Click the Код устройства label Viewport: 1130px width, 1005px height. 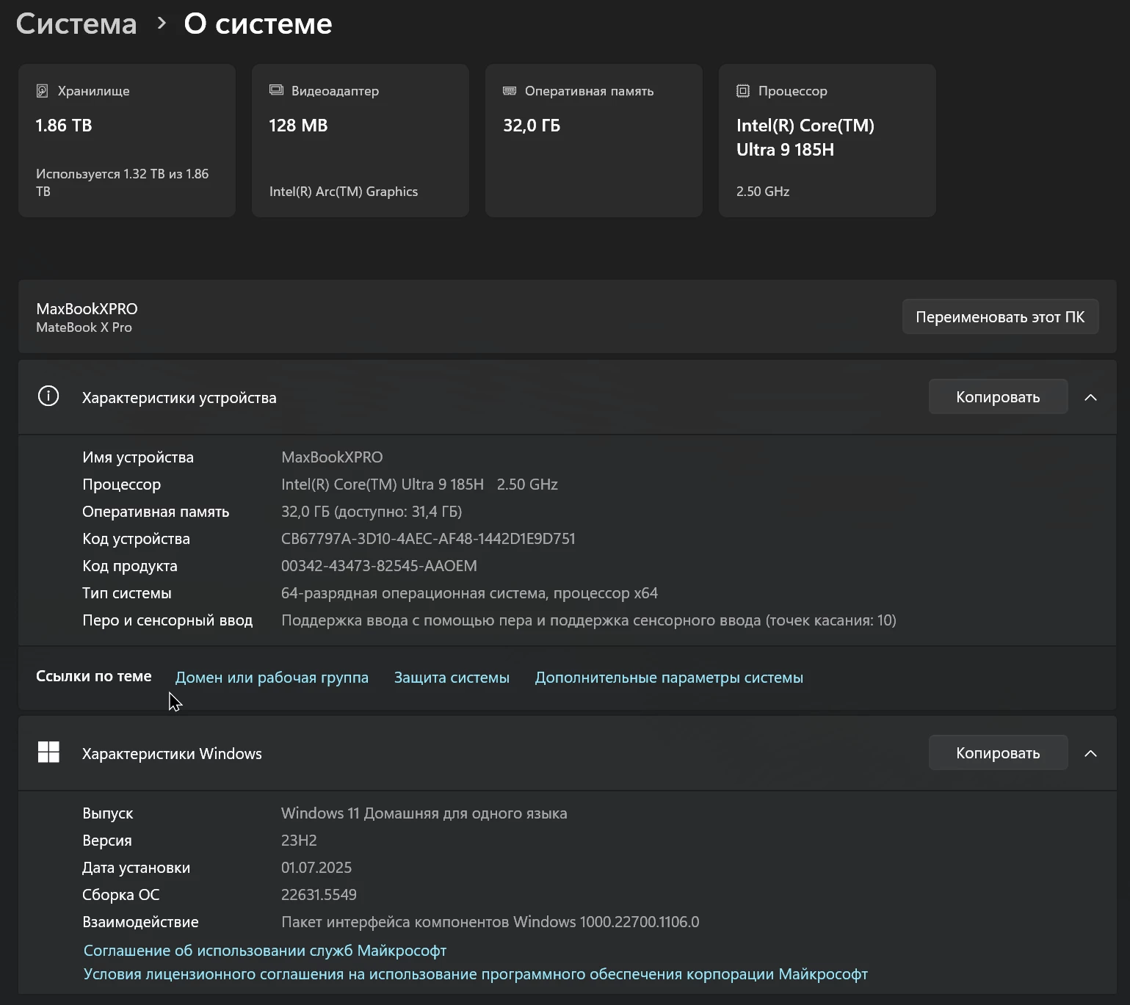tap(136, 539)
